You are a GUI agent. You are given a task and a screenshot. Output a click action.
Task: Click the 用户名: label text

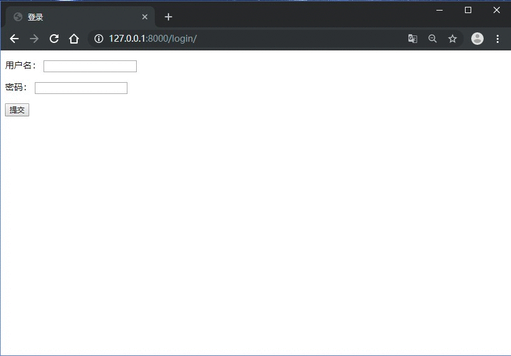point(21,65)
